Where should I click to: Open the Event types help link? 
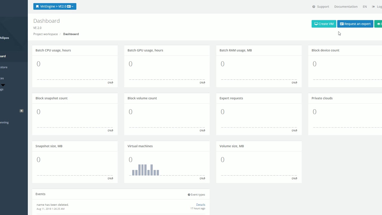pyautogui.click(x=196, y=195)
